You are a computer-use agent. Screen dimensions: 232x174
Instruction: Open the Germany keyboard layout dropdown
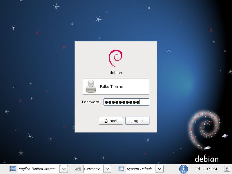(93, 169)
